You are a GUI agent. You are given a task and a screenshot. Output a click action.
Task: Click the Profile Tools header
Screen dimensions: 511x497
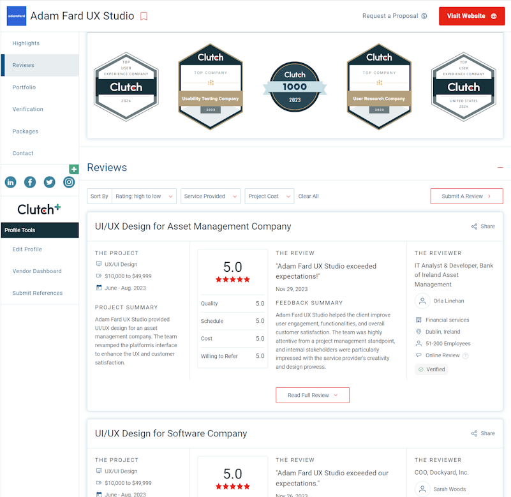coord(40,230)
